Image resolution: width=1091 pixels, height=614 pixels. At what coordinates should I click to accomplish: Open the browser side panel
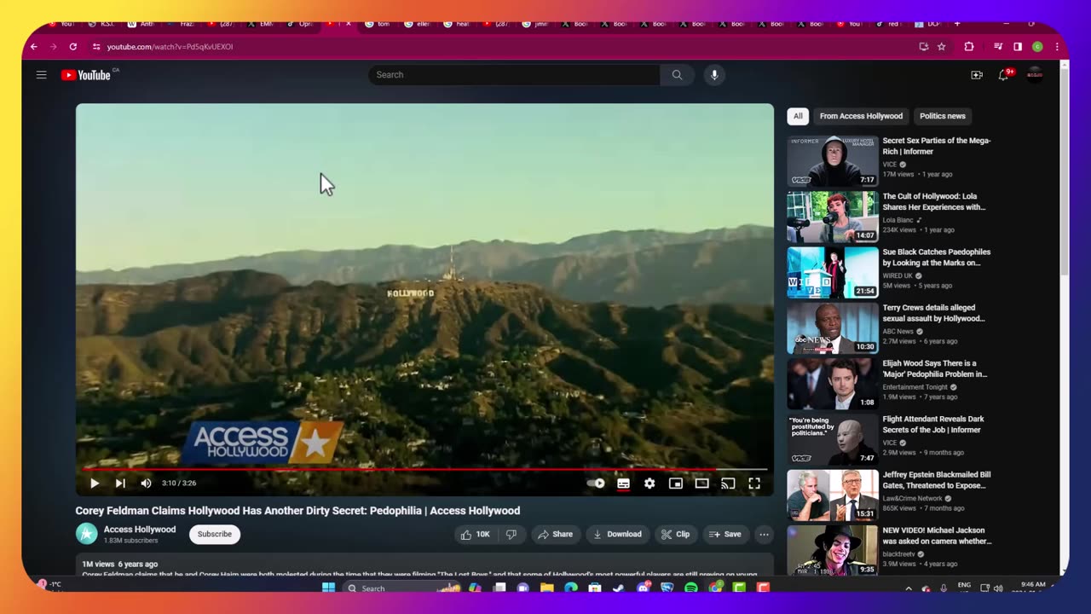[x=1018, y=47]
